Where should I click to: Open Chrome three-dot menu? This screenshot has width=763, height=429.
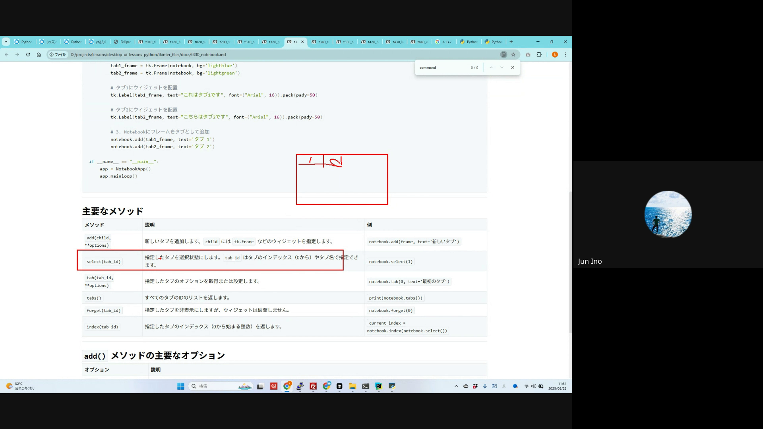[565, 55]
